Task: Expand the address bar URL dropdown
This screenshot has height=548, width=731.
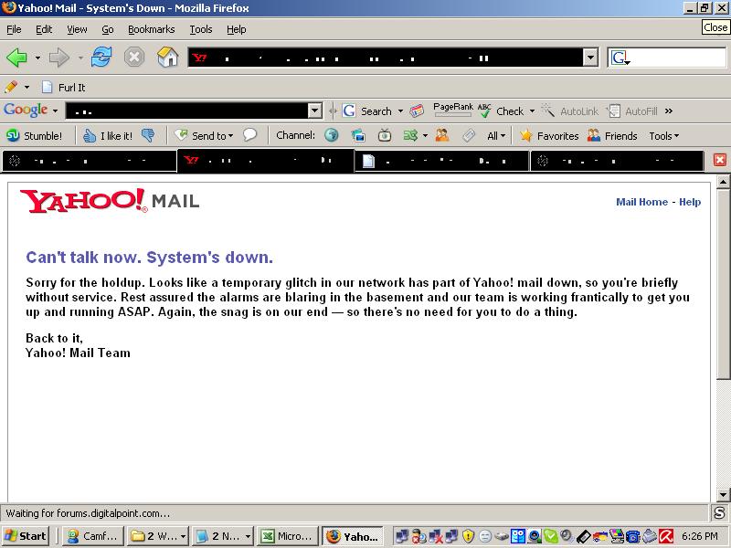Action: click(590, 58)
